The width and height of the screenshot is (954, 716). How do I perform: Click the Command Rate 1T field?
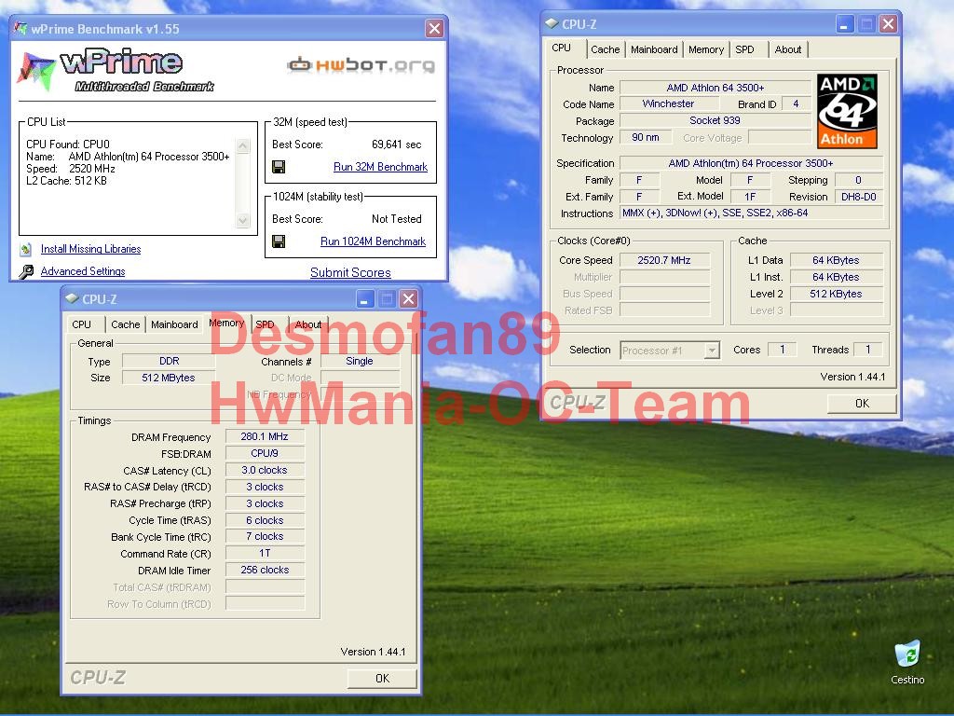[265, 554]
